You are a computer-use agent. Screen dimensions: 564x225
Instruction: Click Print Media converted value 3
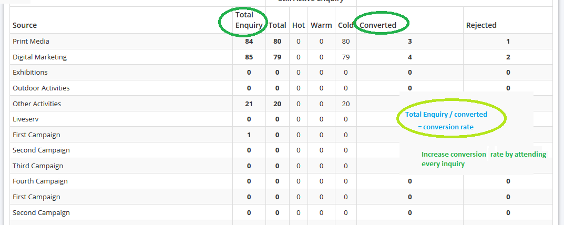pos(409,42)
